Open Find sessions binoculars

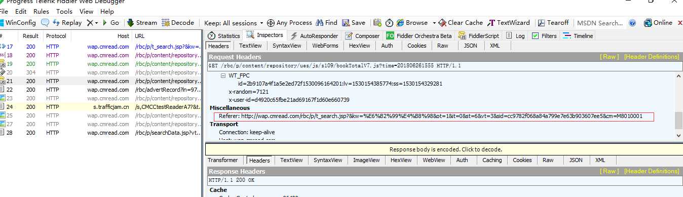pyautogui.click(x=326, y=23)
